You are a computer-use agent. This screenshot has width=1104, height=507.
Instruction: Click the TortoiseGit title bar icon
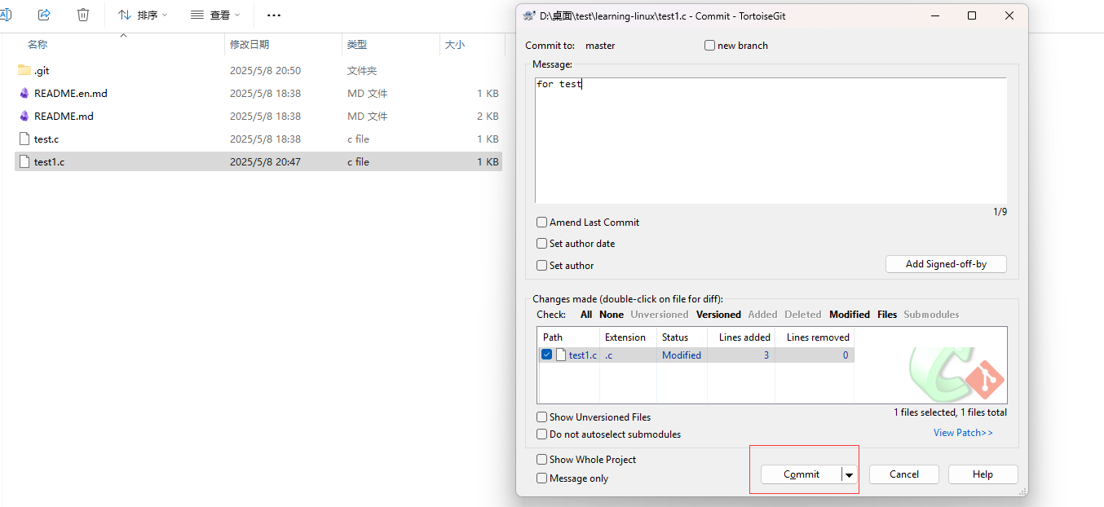tap(528, 15)
